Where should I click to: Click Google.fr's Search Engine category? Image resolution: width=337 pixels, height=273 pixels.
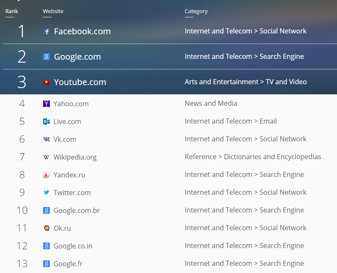[x=245, y=263]
